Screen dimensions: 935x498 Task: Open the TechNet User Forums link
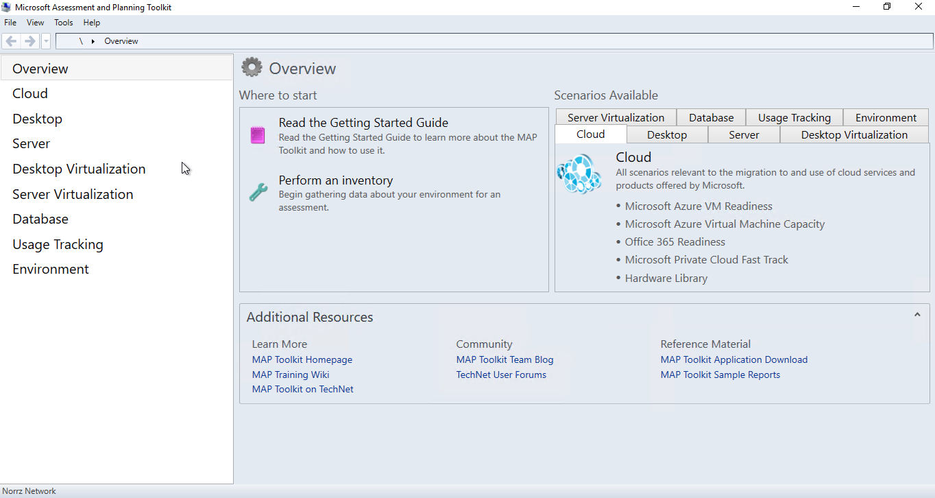point(501,375)
